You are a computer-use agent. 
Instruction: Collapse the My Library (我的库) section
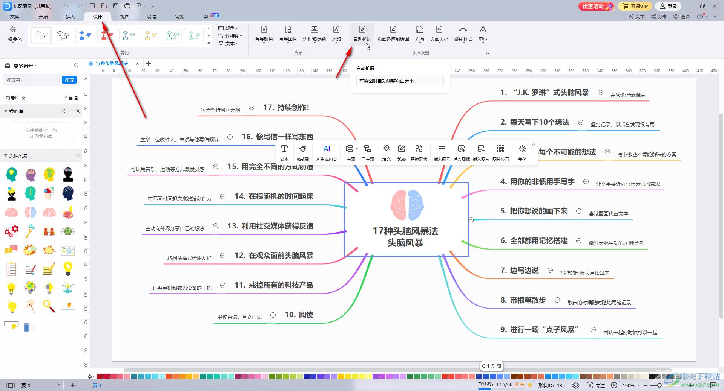coord(6,111)
